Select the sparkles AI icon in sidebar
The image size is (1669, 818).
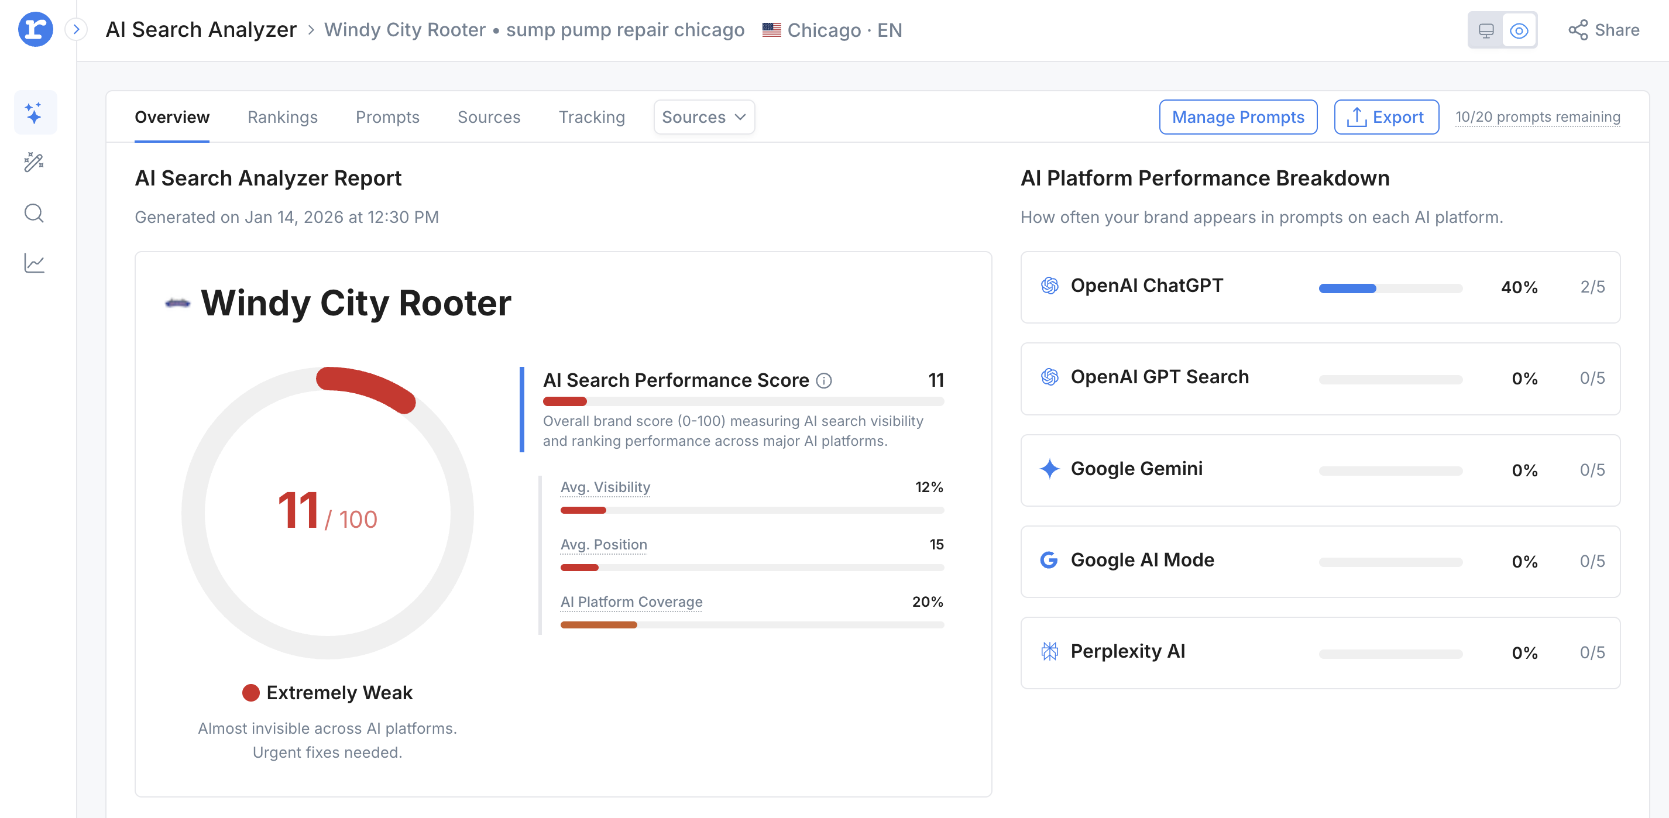click(35, 112)
